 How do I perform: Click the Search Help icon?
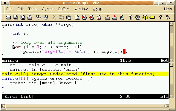coord(168,17)
